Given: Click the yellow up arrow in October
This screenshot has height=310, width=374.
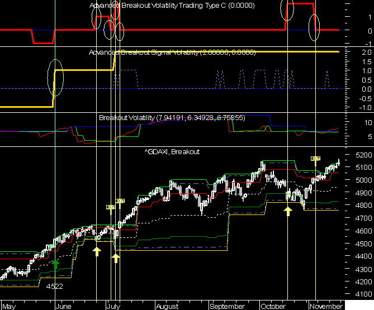Looking at the screenshot, I should coord(288,211).
